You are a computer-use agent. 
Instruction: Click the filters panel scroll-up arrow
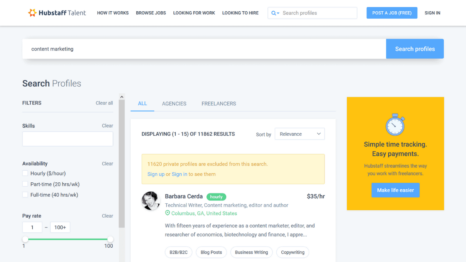point(122,97)
